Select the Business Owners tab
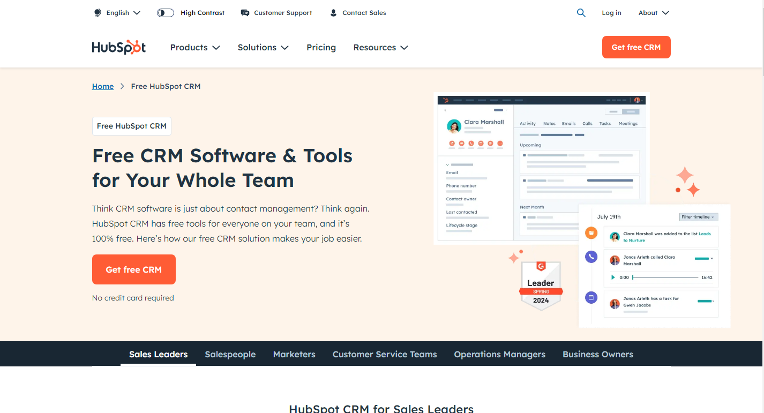 [x=598, y=354]
